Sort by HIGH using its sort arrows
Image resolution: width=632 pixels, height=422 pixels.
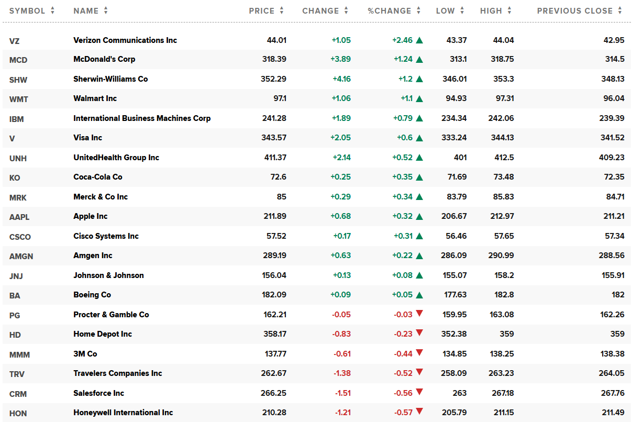(x=509, y=10)
